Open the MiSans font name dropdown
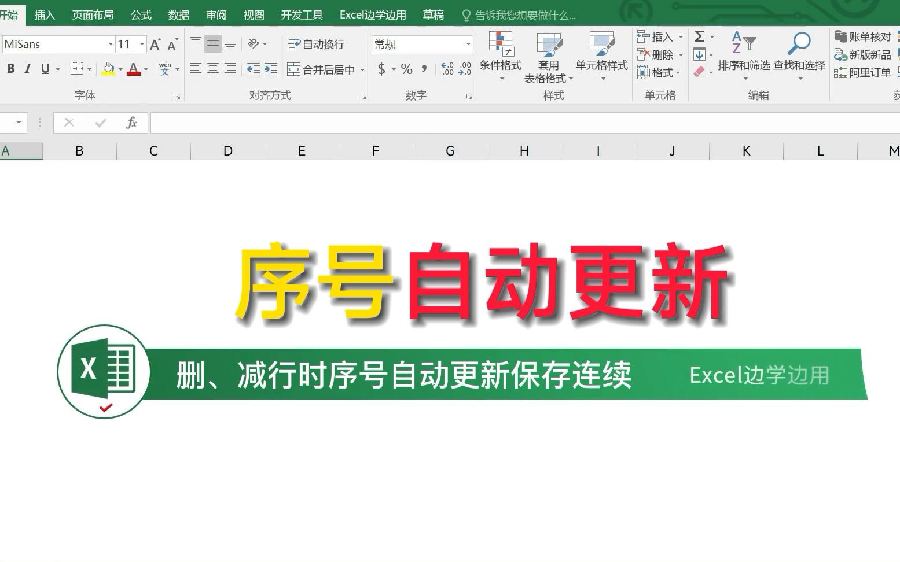This screenshot has width=900, height=562. (x=110, y=43)
